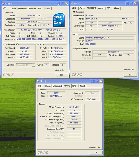The width and height of the screenshot is (139, 157).
Task: Click Core Voltage value 1.344 V
Action: click(46, 25)
